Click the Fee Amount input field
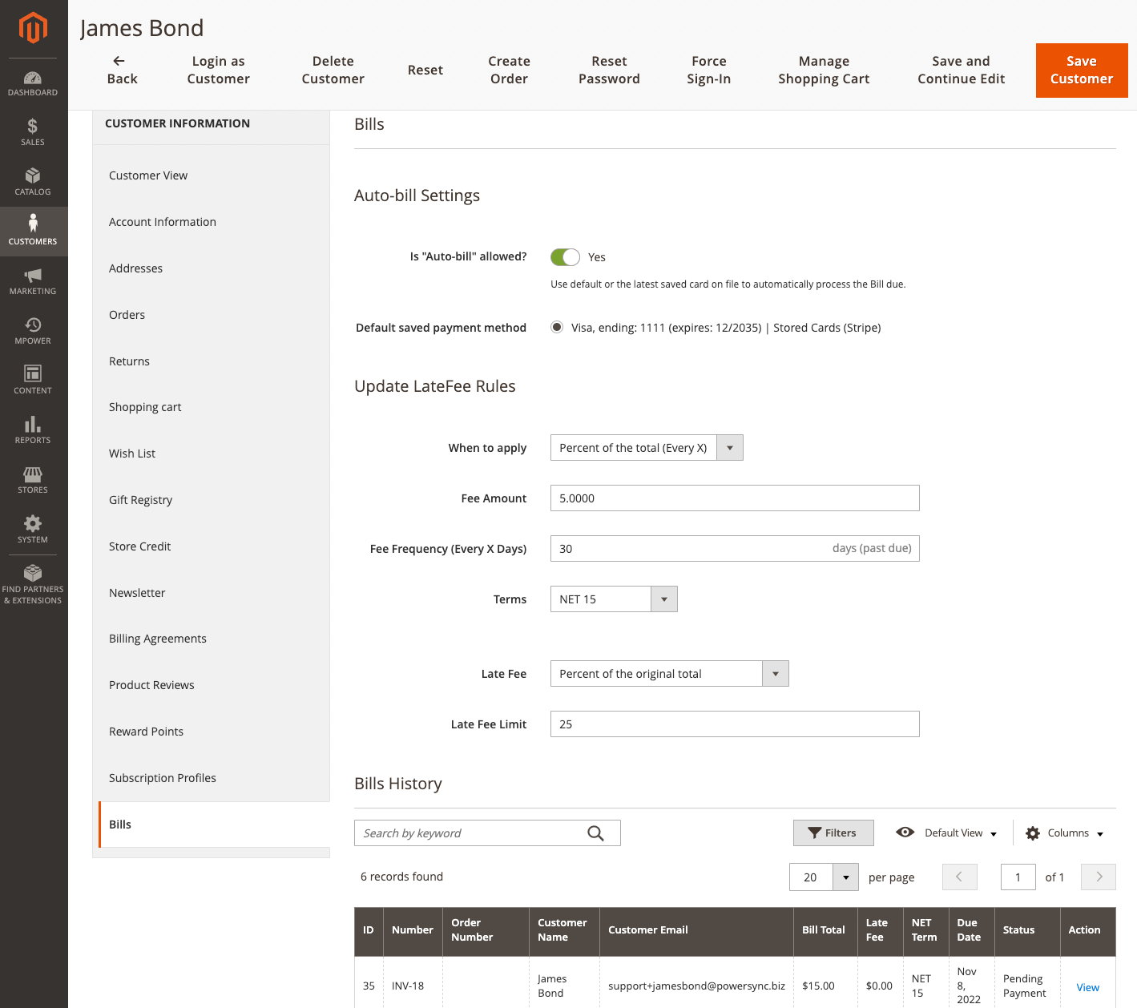 (x=735, y=498)
